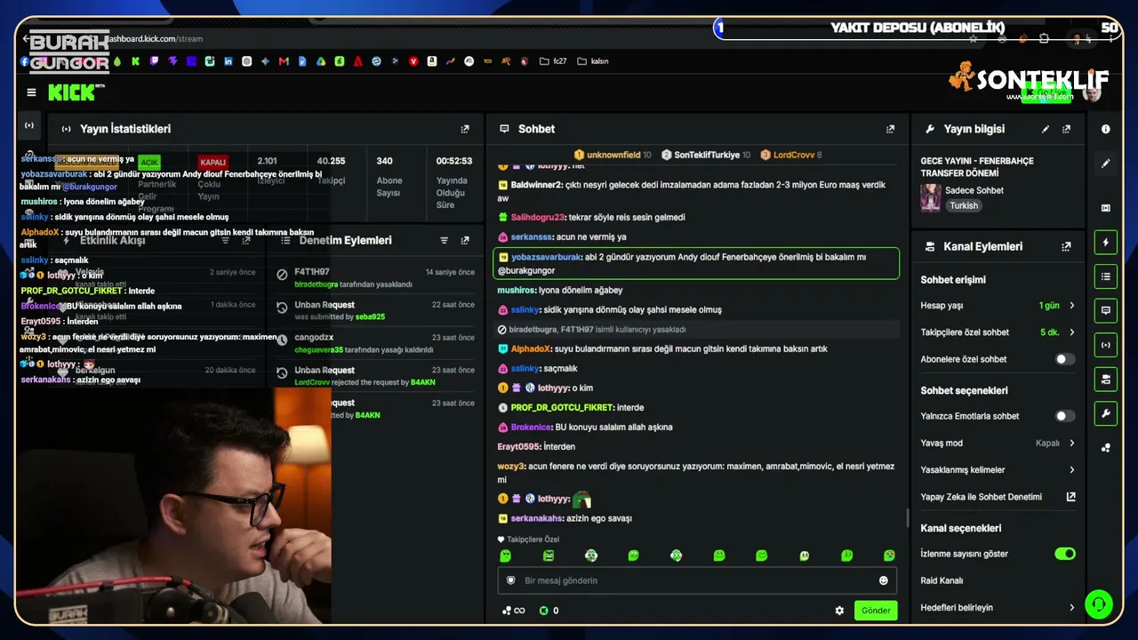The width and height of the screenshot is (1138, 640).
Task: Open the hamburger menu beside Kick logo
Action: pyautogui.click(x=31, y=92)
